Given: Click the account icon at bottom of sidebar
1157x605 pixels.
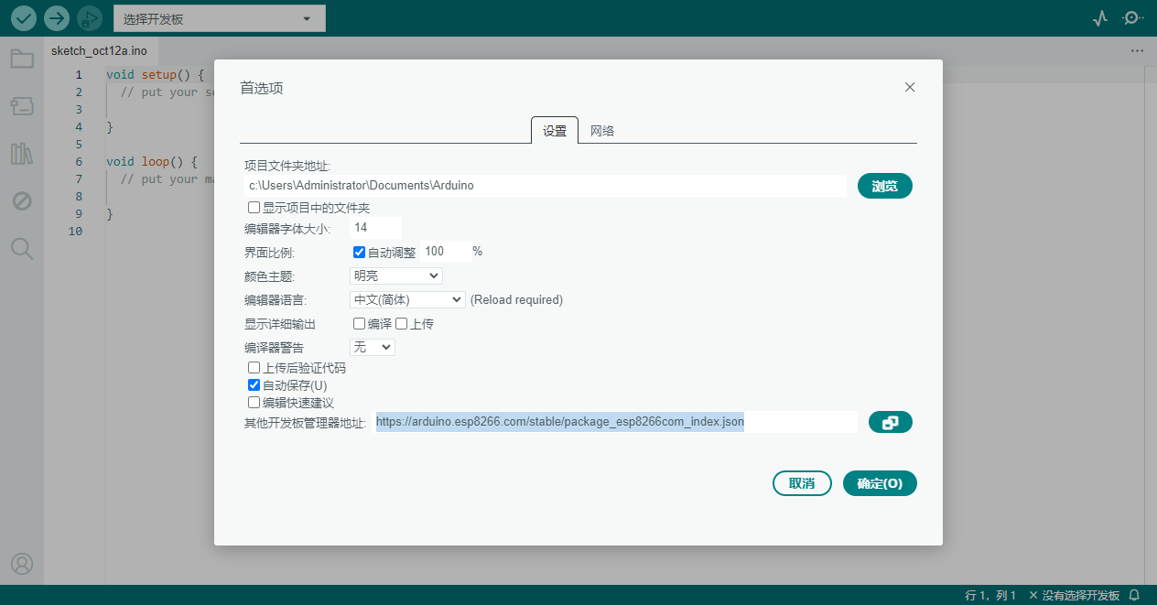Looking at the screenshot, I should pos(22,564).
